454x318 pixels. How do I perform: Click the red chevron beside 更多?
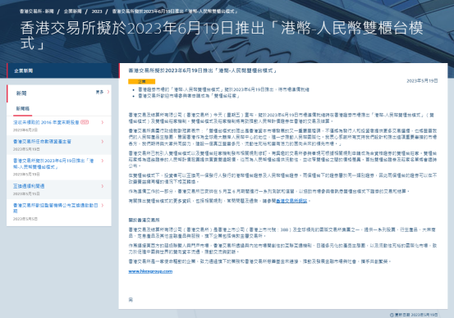[108, 92]
